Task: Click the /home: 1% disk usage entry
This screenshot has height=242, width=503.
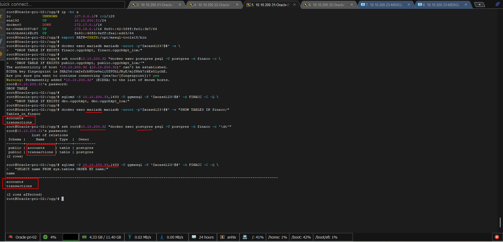Action: (x=277, y=237)
